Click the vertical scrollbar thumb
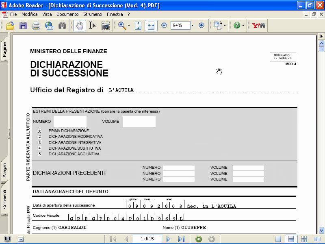 pos(321,49)
